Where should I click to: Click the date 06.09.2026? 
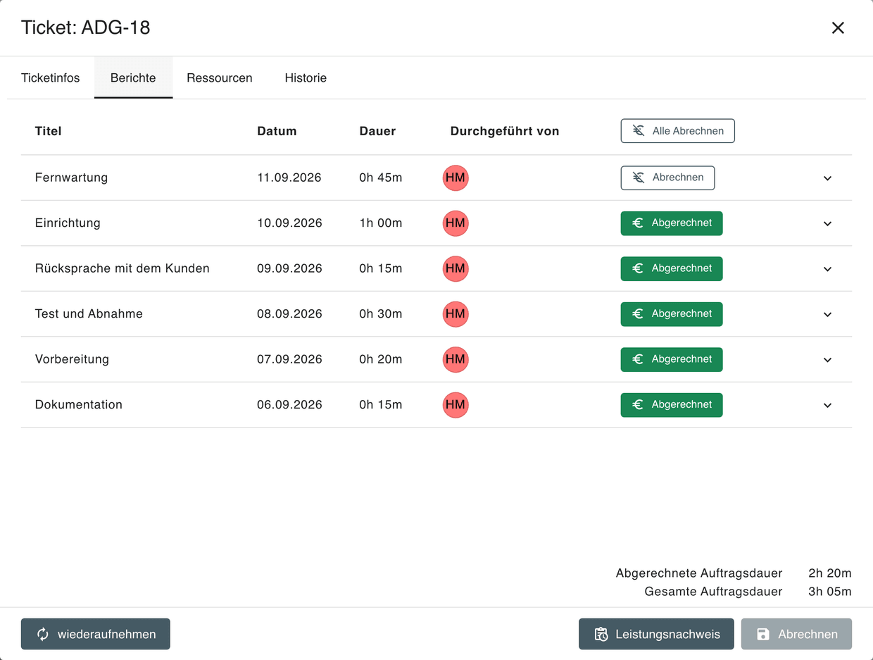click(289, 405)
